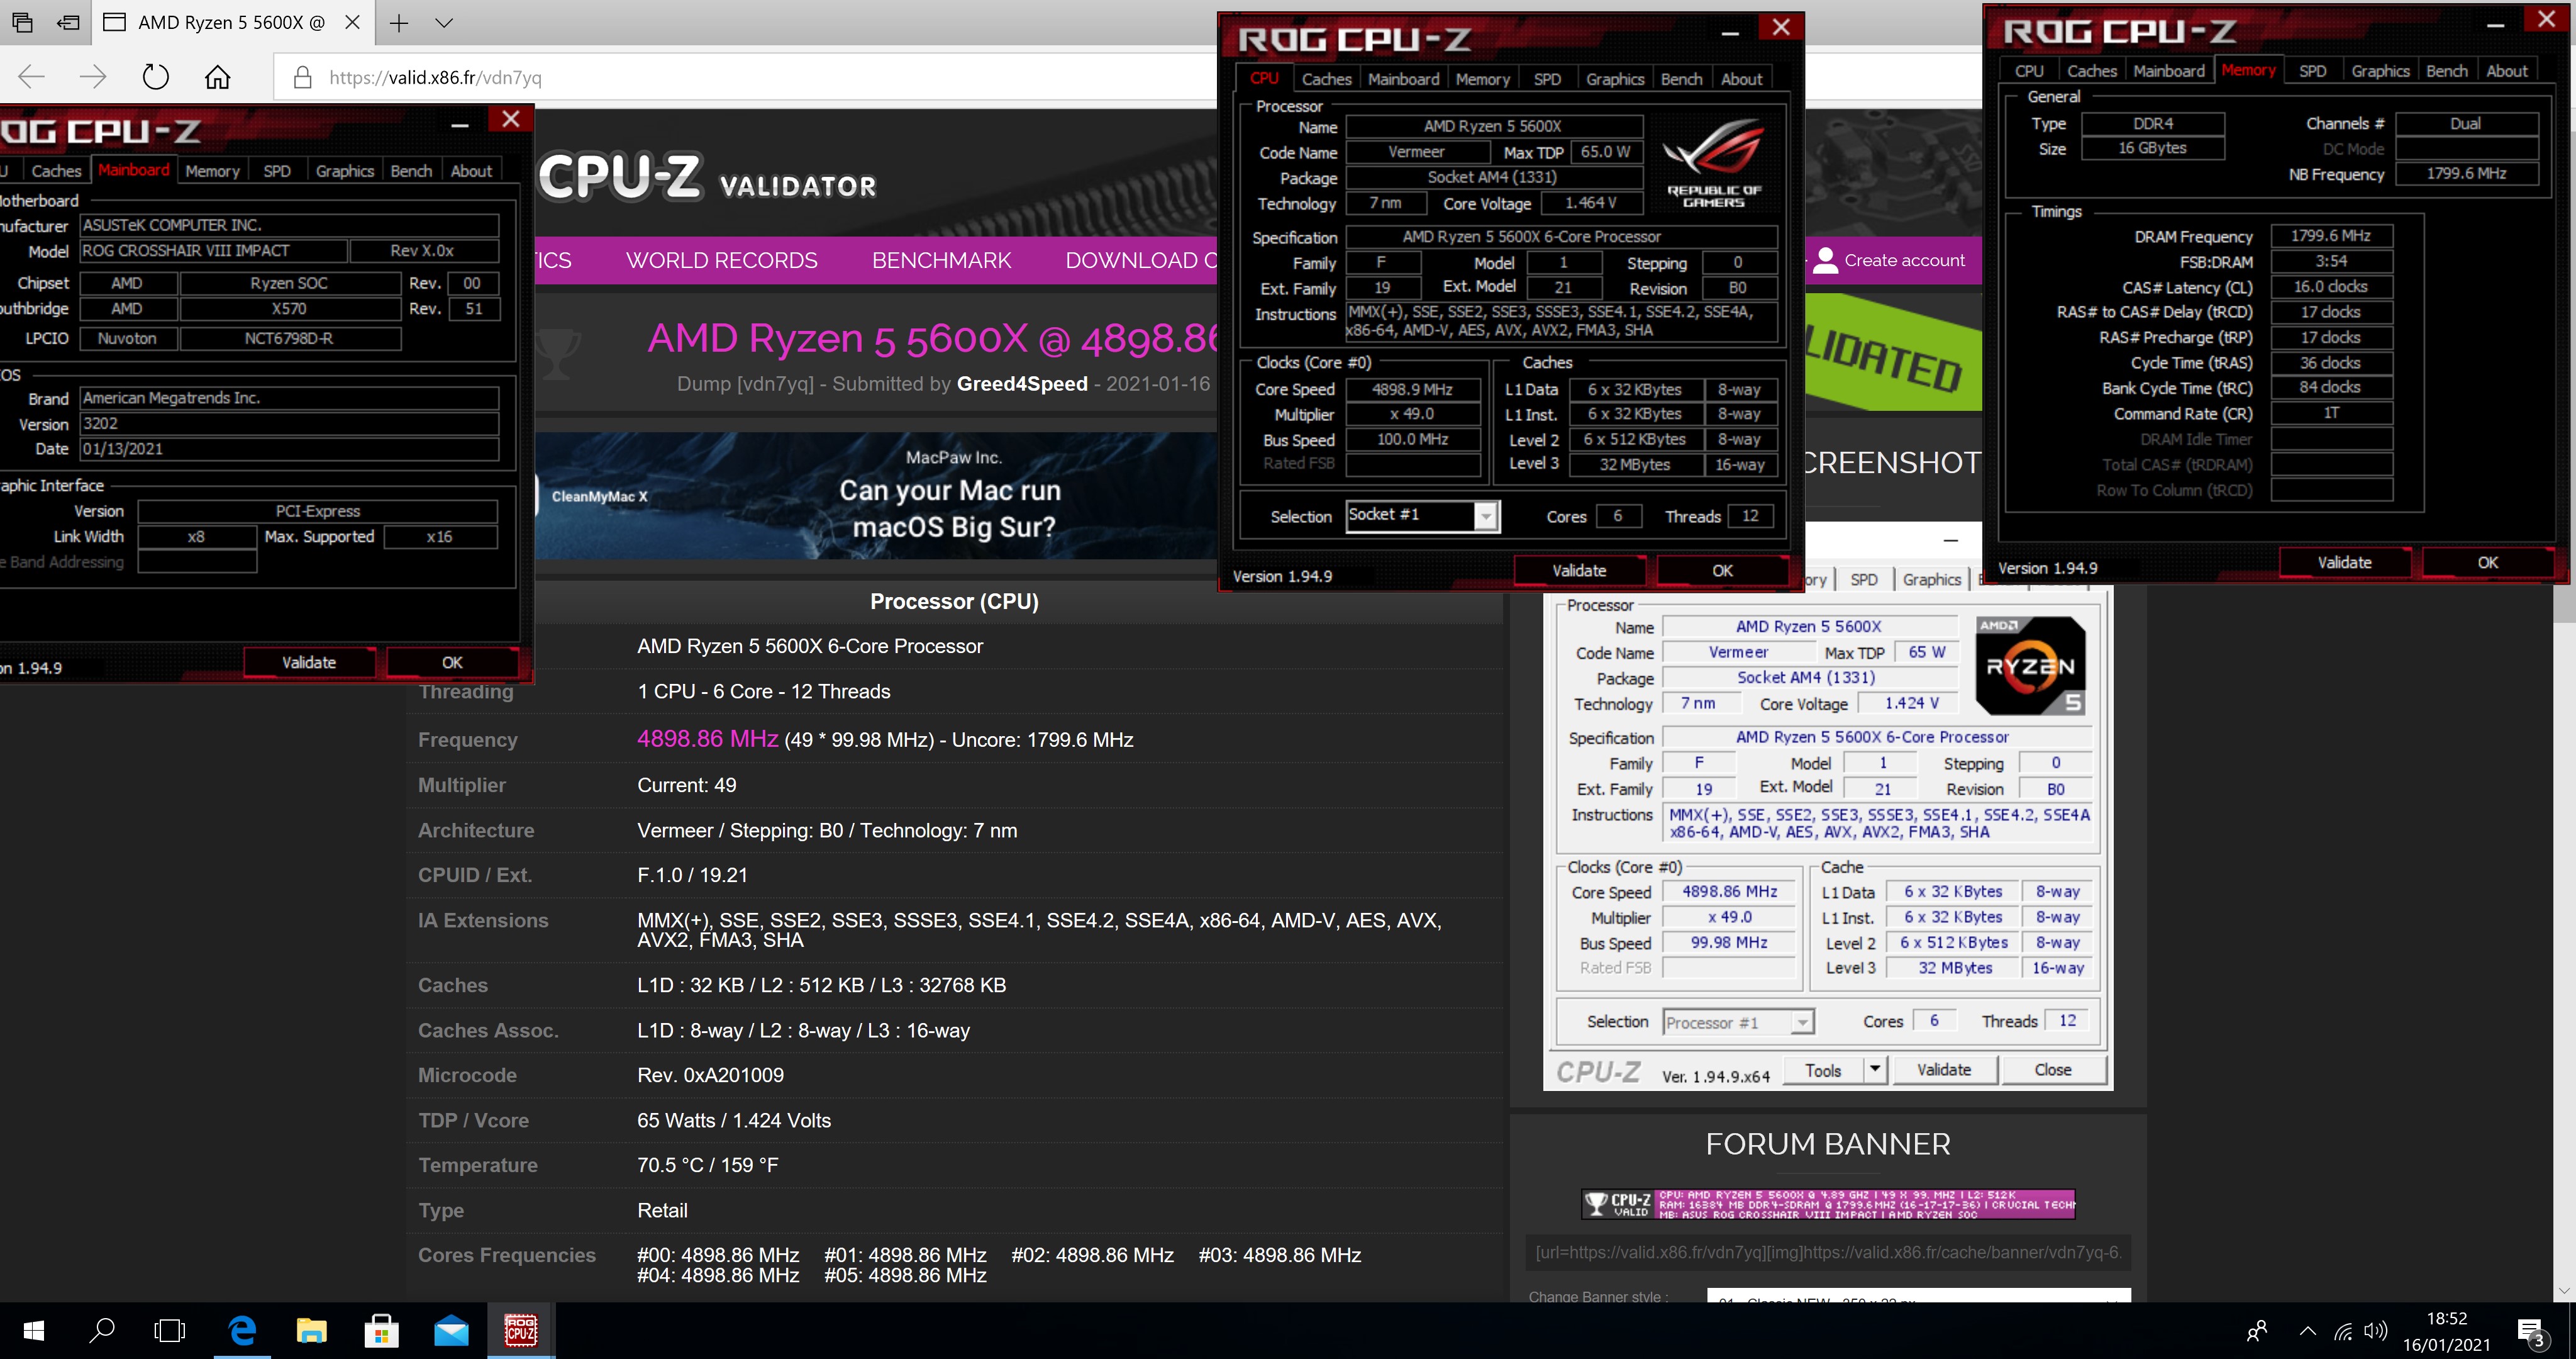Click the browser Back arrow icon
This screenshot has height=1359, width=2576.
tap(32, 77)
